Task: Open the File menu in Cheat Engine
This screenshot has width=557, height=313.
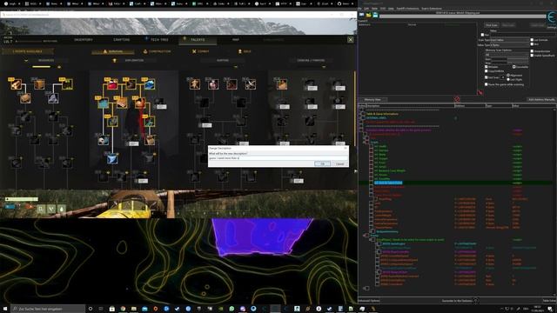Action: tap(359, 9)
